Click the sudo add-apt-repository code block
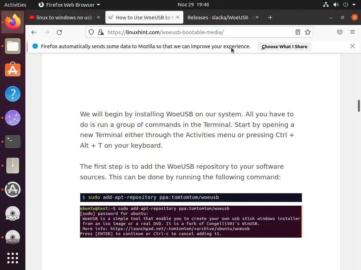Viewport: 361px width, 270px height. click(191, 198)
